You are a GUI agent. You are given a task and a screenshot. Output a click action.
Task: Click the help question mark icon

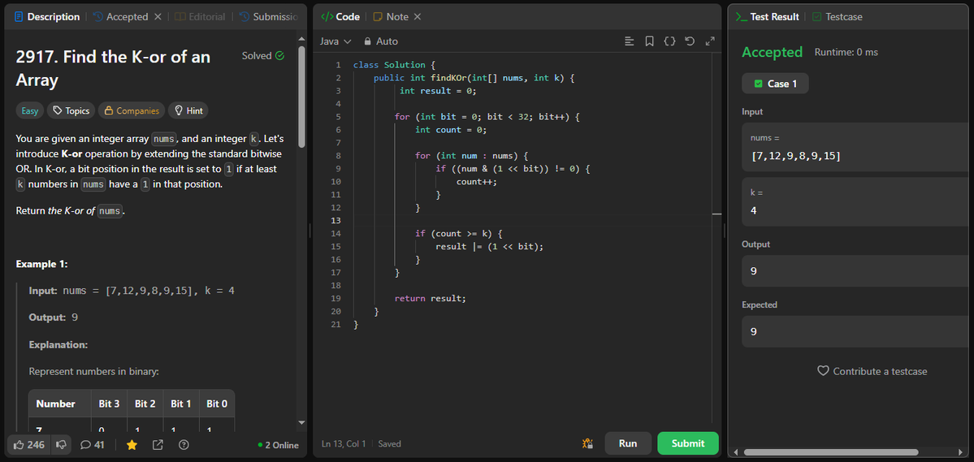point(184,445)
